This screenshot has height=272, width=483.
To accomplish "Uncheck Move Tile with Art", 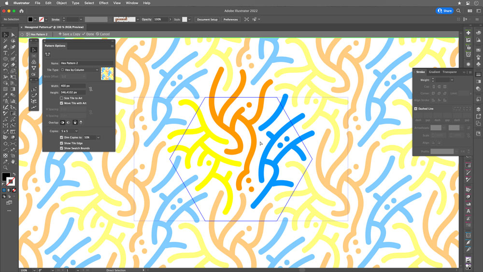I will point(62,103).
